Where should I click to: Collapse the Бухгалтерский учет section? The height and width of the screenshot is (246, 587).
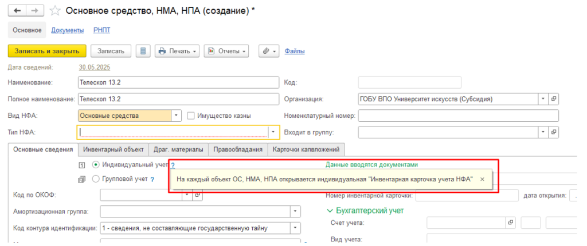(330, 211)
